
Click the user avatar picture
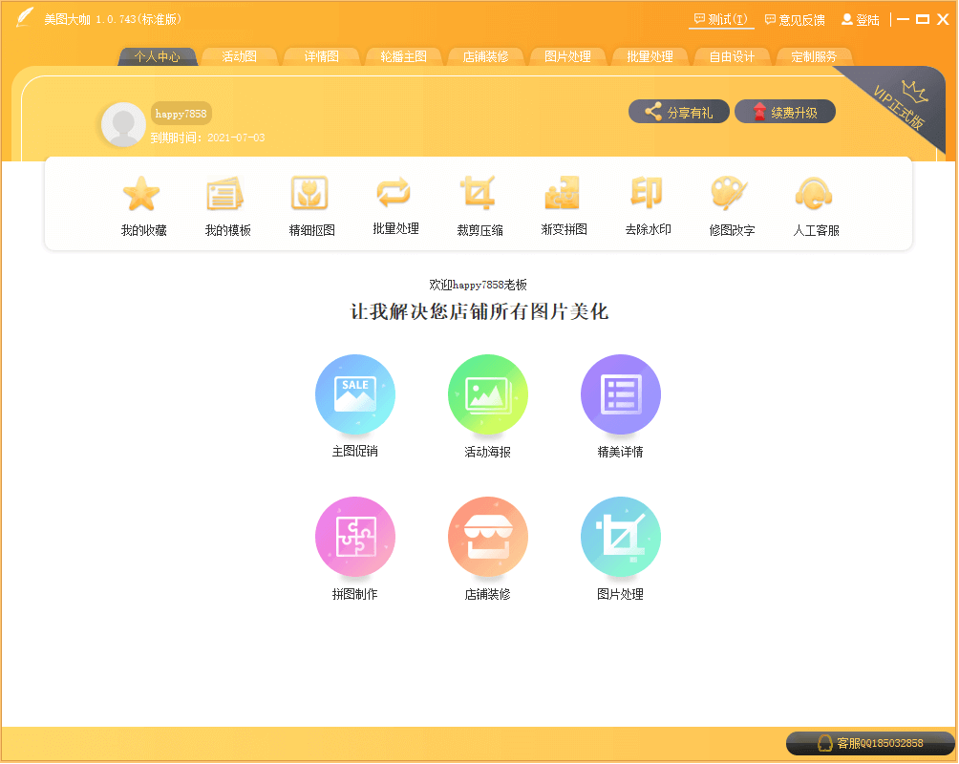pos(123,124)
